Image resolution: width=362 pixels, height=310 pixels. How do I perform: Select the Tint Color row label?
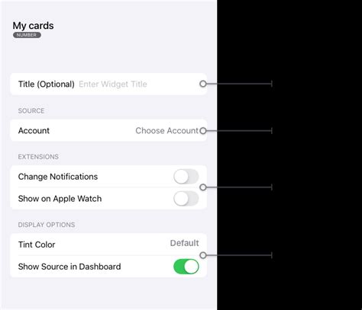37,244
